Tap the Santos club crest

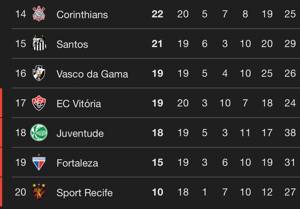(39, 43)
